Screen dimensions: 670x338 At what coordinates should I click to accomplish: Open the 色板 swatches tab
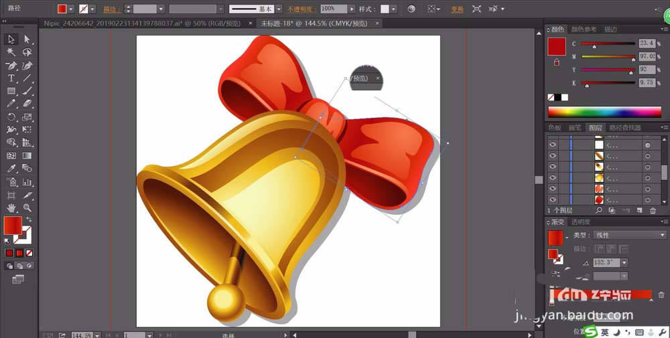coord(555,128)
